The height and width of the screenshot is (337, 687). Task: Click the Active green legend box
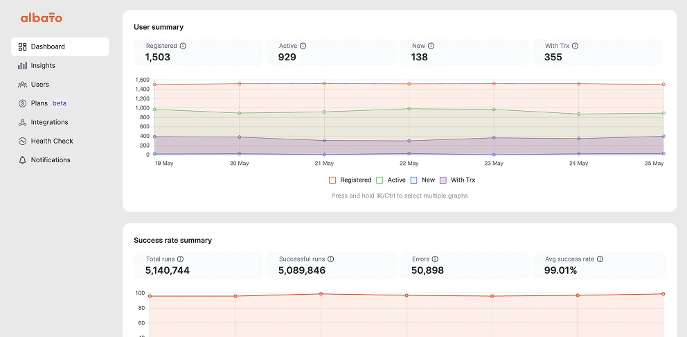coord(380,180)
